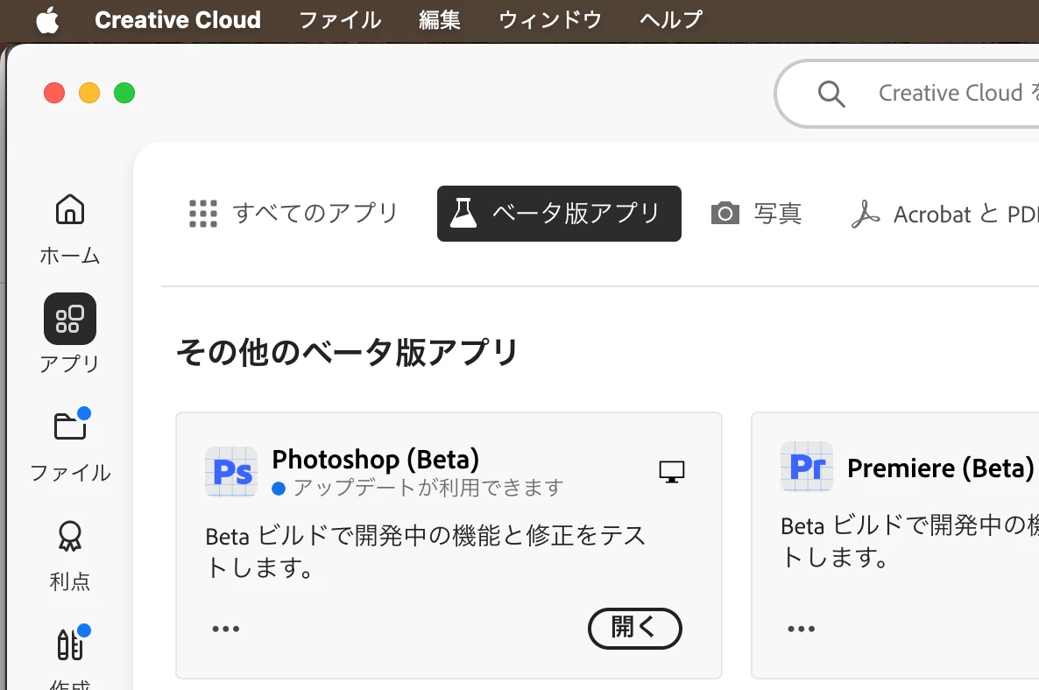Open the 編集 menu

439,20
